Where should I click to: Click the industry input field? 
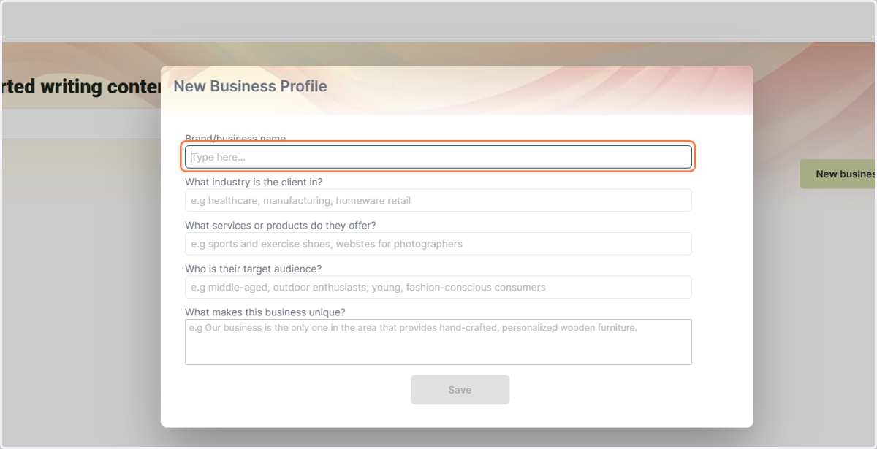coord(438,201)
